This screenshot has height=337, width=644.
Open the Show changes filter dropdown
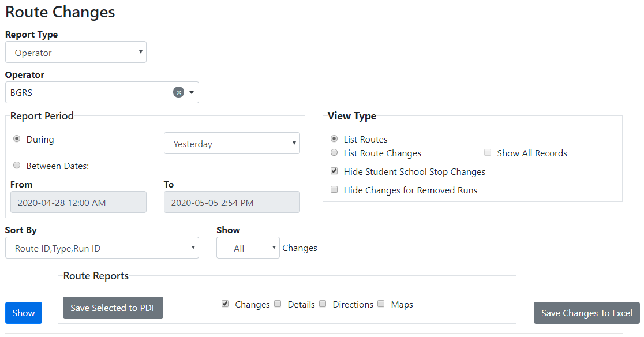click(x=248, y=248)
